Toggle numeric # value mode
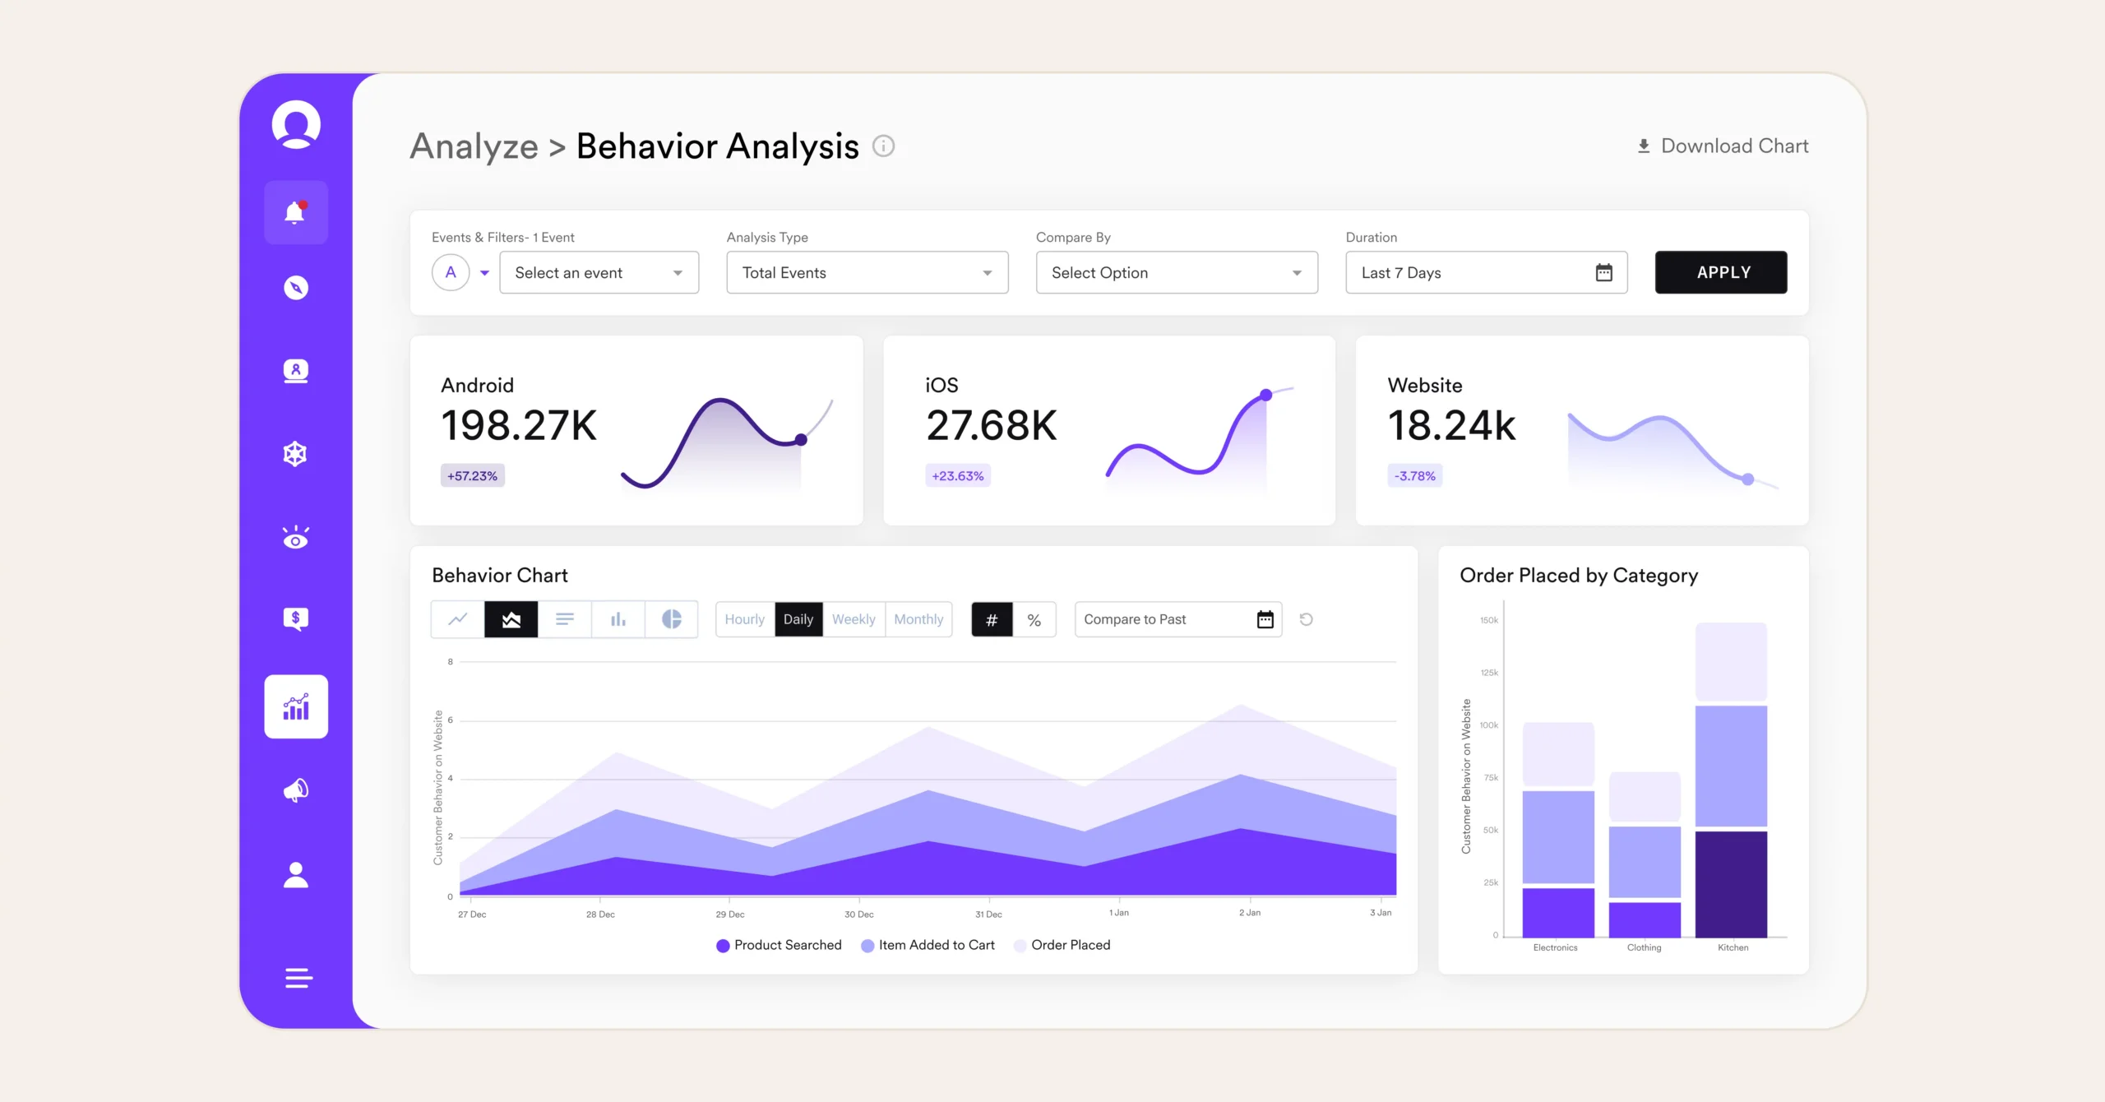The height and width of the screenshot is (1102, 2105). point(992,619)
